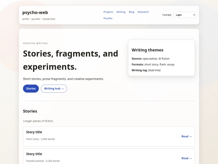The width and height of the screenshot is (218, 164).
Task: Click the 'Short story · 2,400 words' meta text
Action: pyautogui.click(x=40, y=139)
